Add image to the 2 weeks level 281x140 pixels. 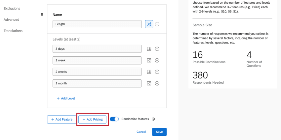click(x=149, y=72)
